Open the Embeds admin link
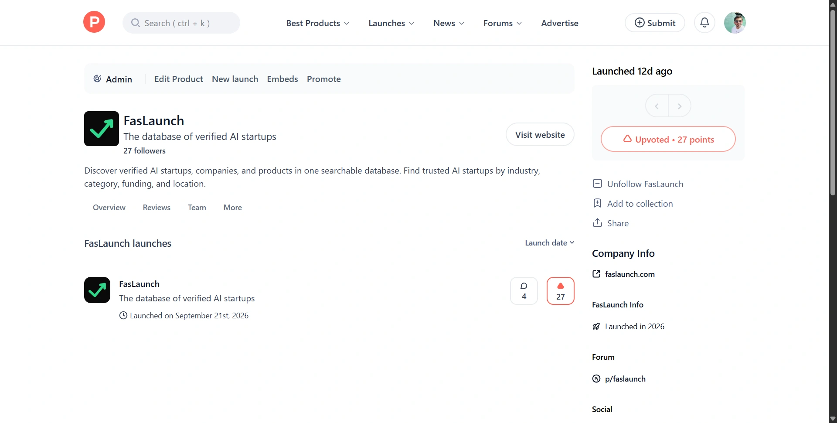Image resolution: width=837 pixels, height=423 pixels. click(282, 79)
